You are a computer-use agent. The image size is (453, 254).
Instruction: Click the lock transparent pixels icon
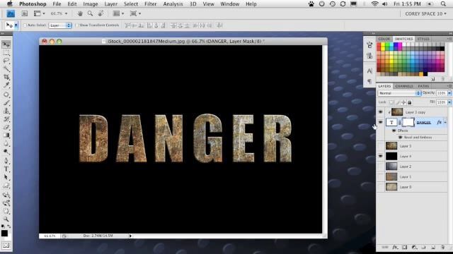[391, 102]
